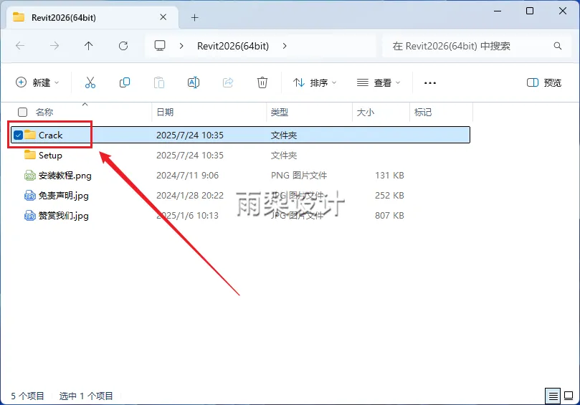This screenshot has width=580, height=405.
Task: Refresh the current folder view
Action: [123, 46]
